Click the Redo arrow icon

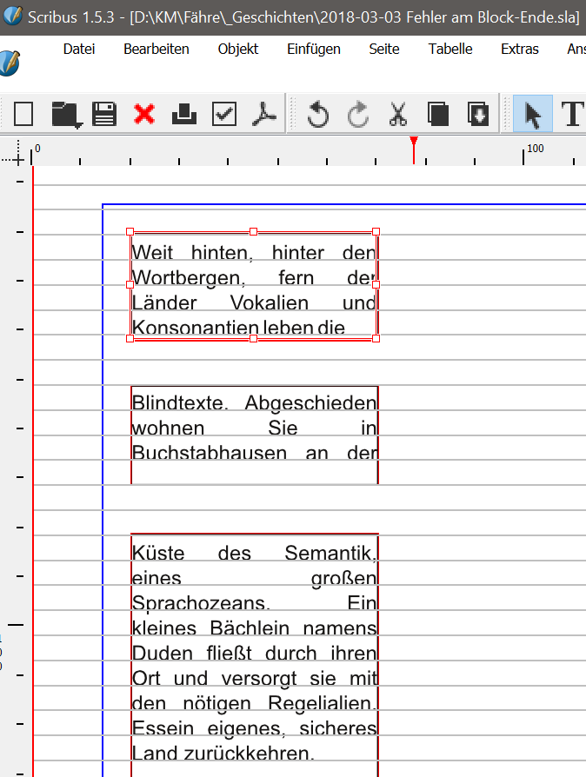click(x=358, y=114)
